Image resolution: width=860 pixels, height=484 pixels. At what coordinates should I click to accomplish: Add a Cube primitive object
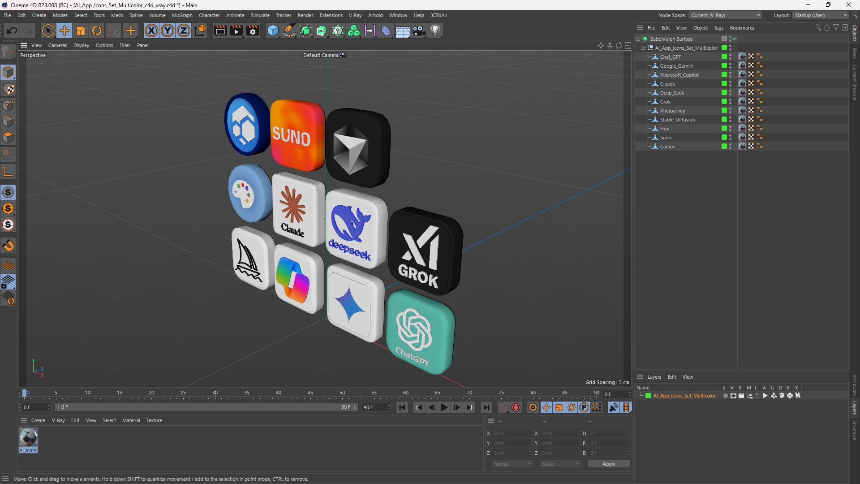tap(273, 30)
